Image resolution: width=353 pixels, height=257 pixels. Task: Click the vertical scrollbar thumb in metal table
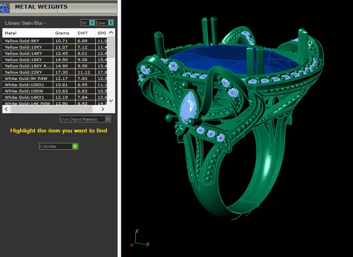pyautogui.click(x=111, y=47)
